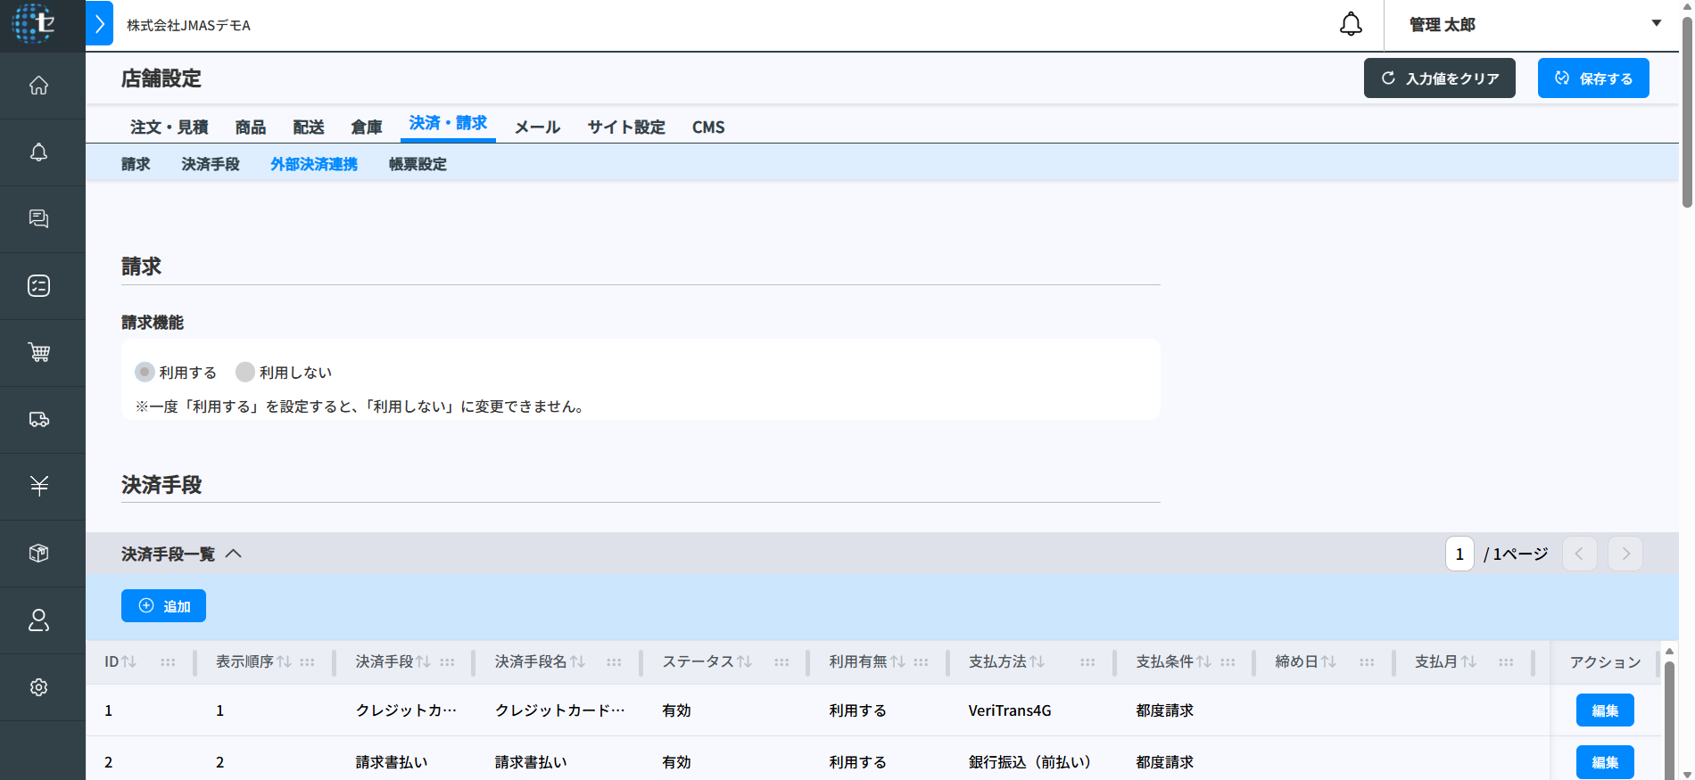
Task: Expand the sidebar with the arrow button
Action: coord(100,24)
